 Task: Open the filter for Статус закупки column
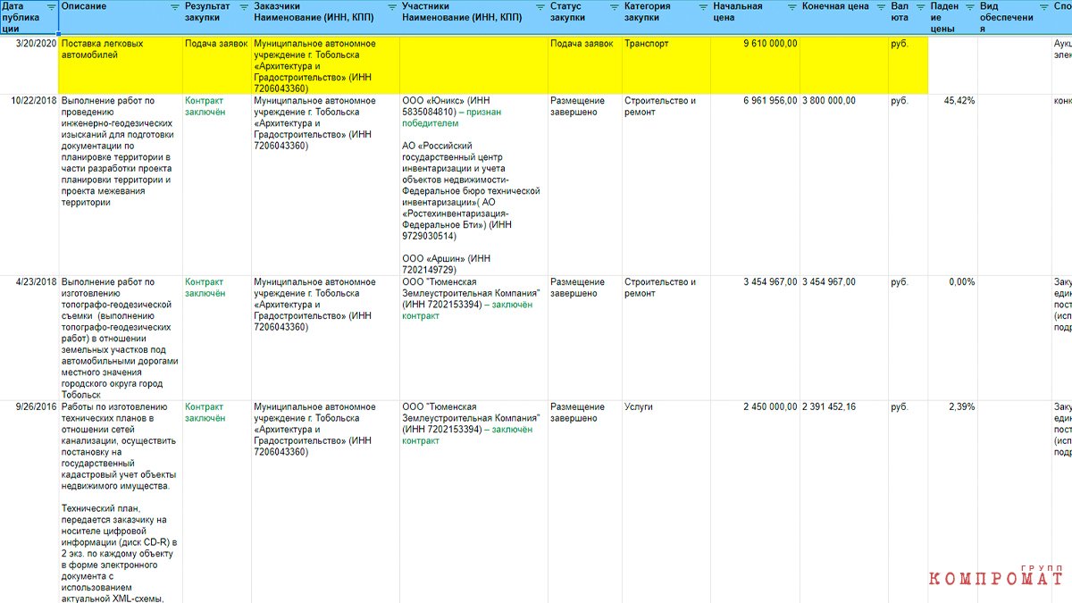[x=615, y=6]
